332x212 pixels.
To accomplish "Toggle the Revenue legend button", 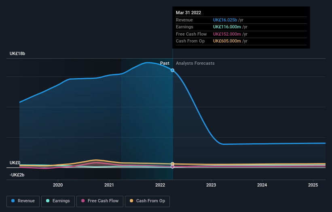I will click(x=23, y=201).
